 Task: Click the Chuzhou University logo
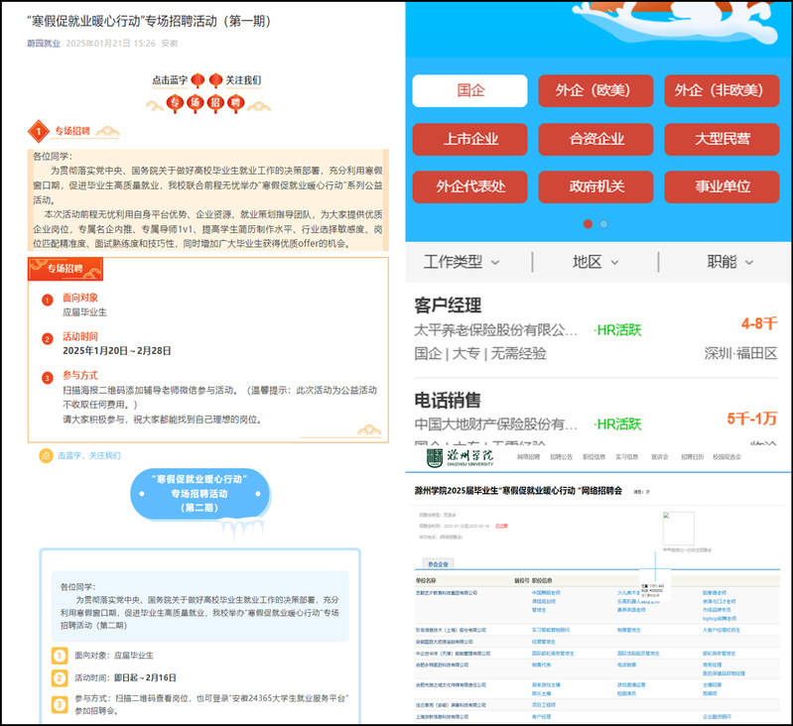click(x=460, y=457)
